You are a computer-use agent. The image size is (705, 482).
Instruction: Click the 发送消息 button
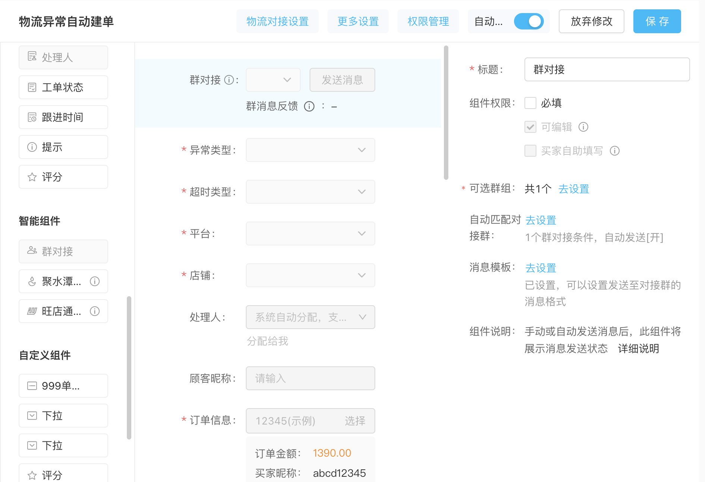click(342, 80)
